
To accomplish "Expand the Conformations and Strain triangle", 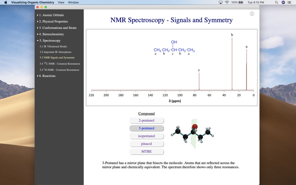I will click(x=38, y=28).
